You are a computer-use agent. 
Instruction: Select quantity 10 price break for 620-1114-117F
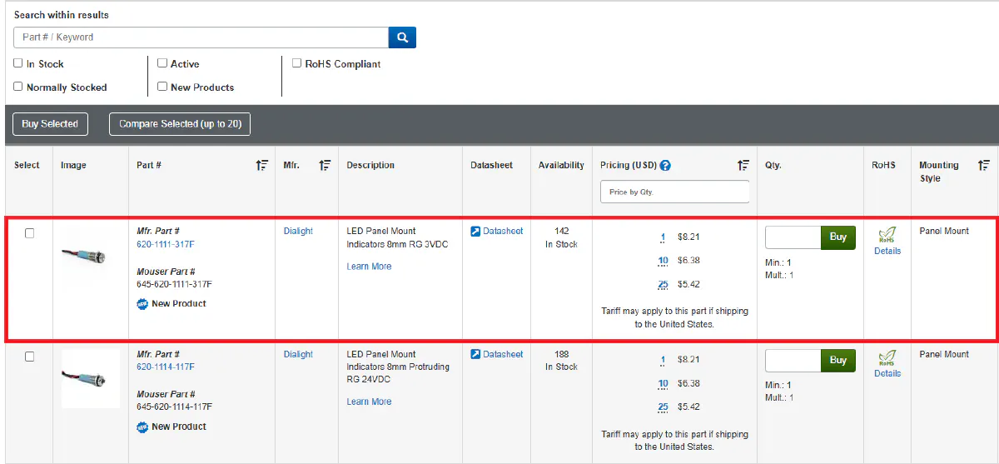(x=663, y=383)
